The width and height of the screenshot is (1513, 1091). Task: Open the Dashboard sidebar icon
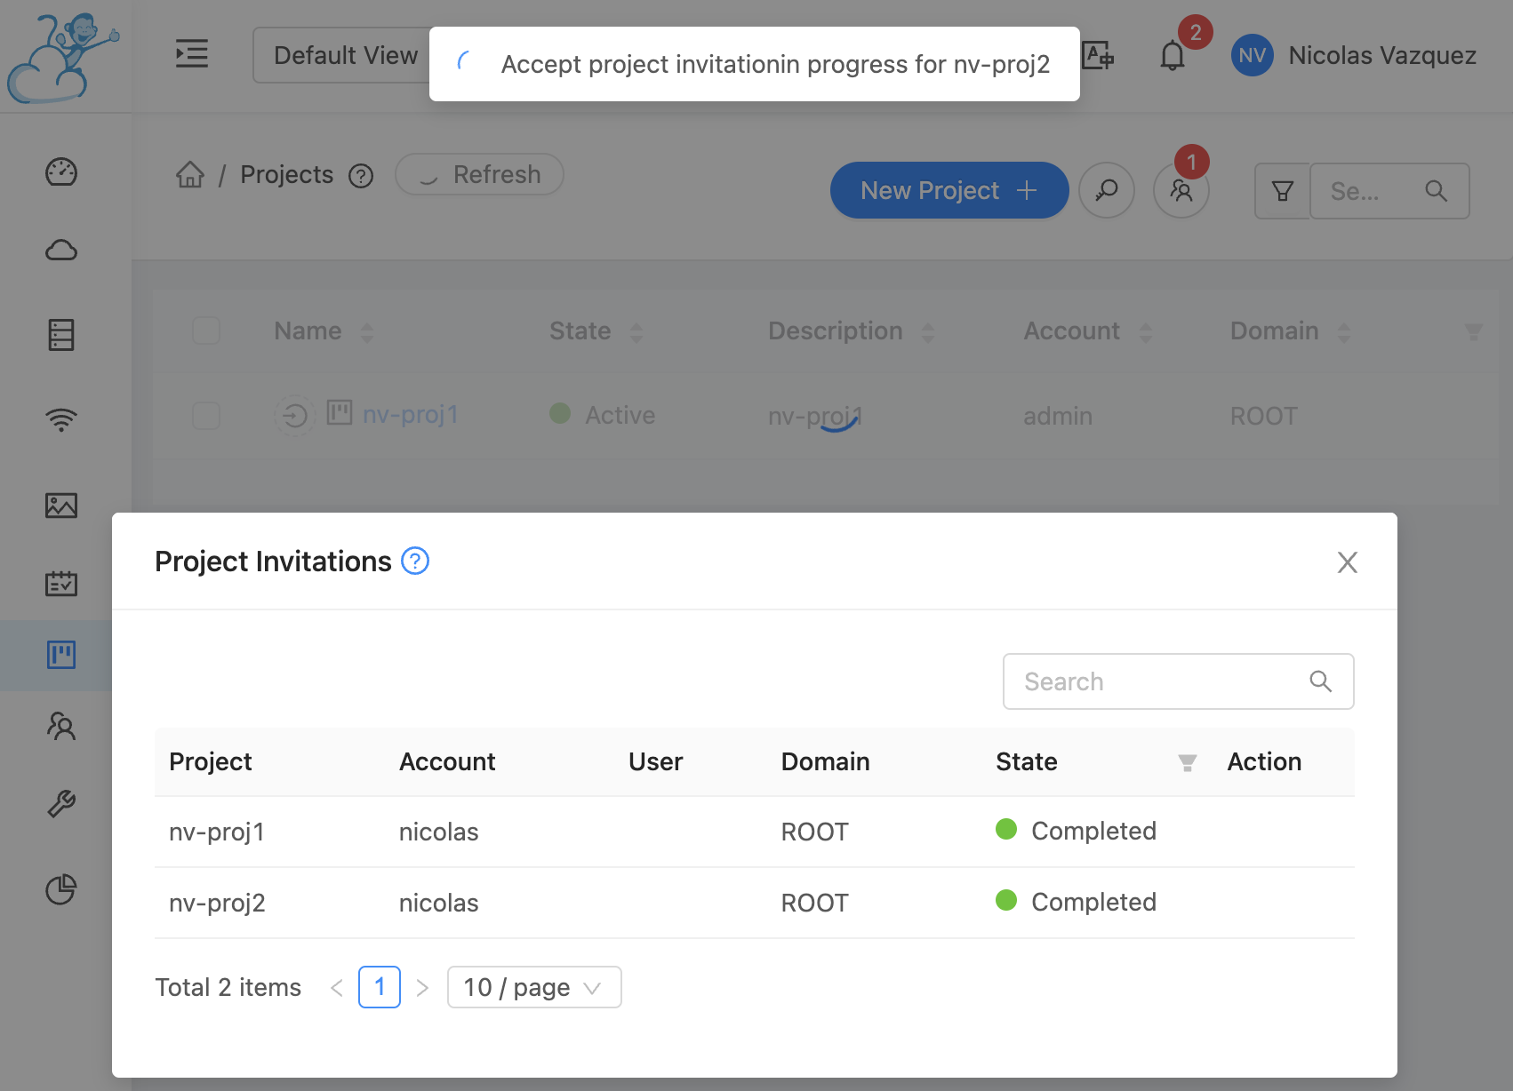click(61, 171)
